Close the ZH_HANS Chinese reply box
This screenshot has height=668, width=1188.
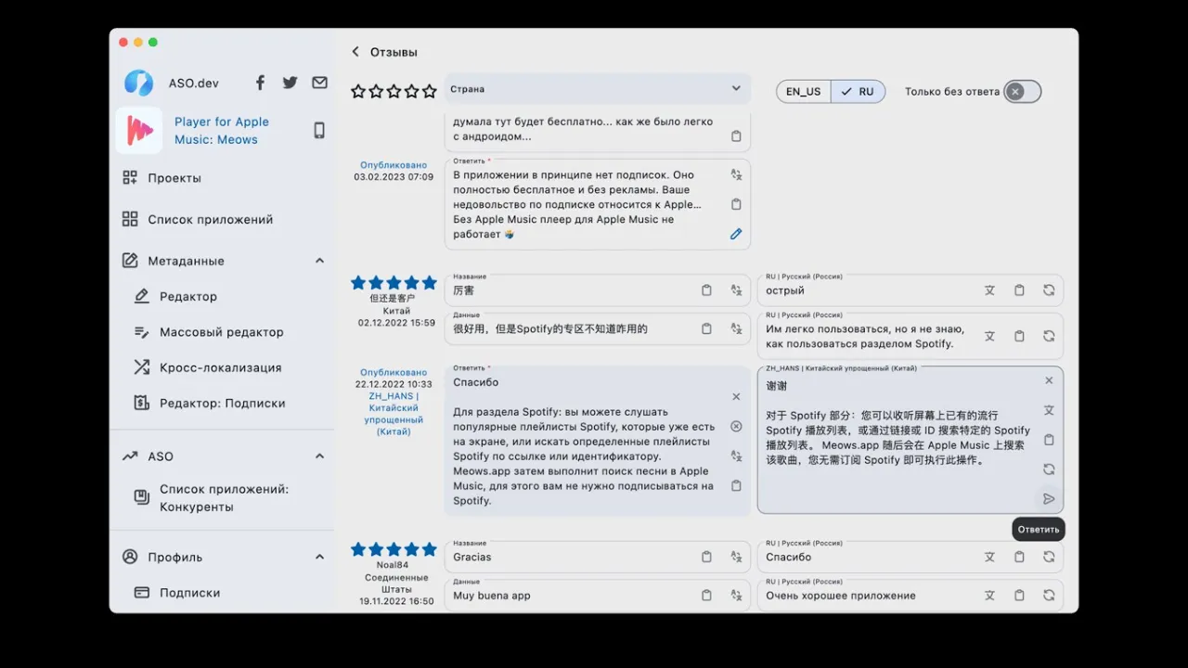tap(1049, 380)
